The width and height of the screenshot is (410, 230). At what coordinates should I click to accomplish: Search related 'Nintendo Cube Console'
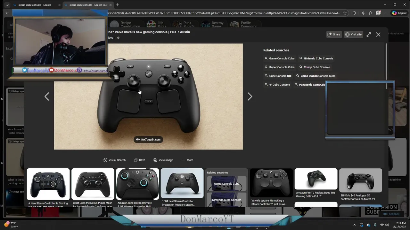pos(316,58)
